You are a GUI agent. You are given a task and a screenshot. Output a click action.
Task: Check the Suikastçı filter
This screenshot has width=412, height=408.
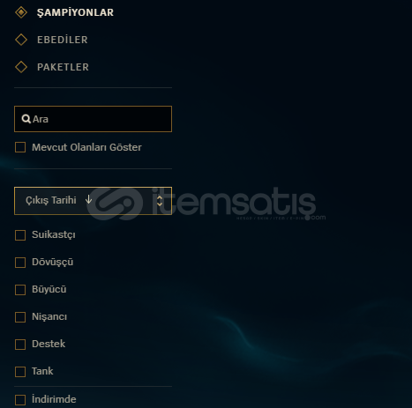click(20, 235)
